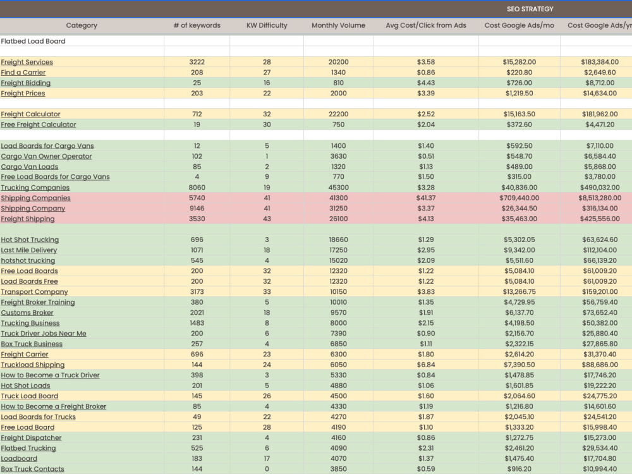Click the SEO STRATEGY title cell

(x=530, y=9)
